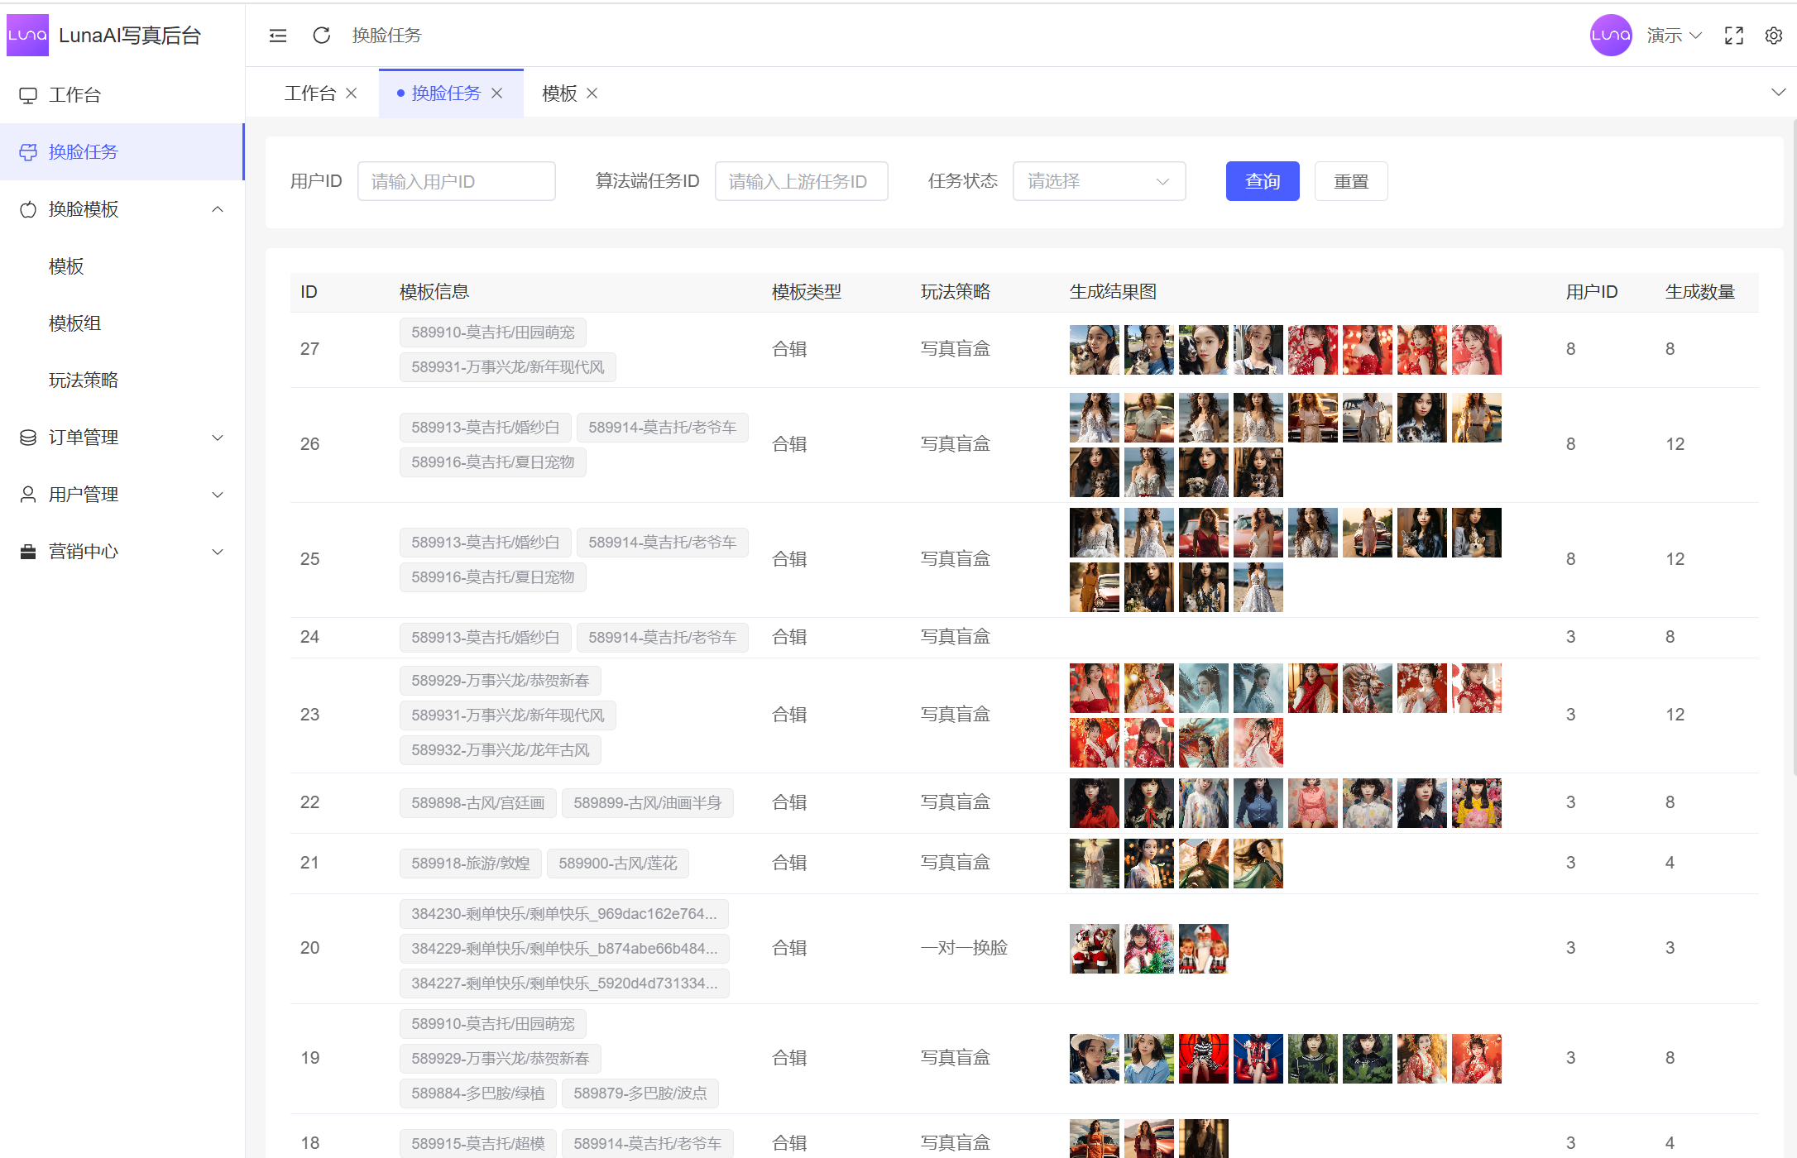Close the 换脸任务 tab
This screenshot has height=1158, width=1797.
(497, 93)
